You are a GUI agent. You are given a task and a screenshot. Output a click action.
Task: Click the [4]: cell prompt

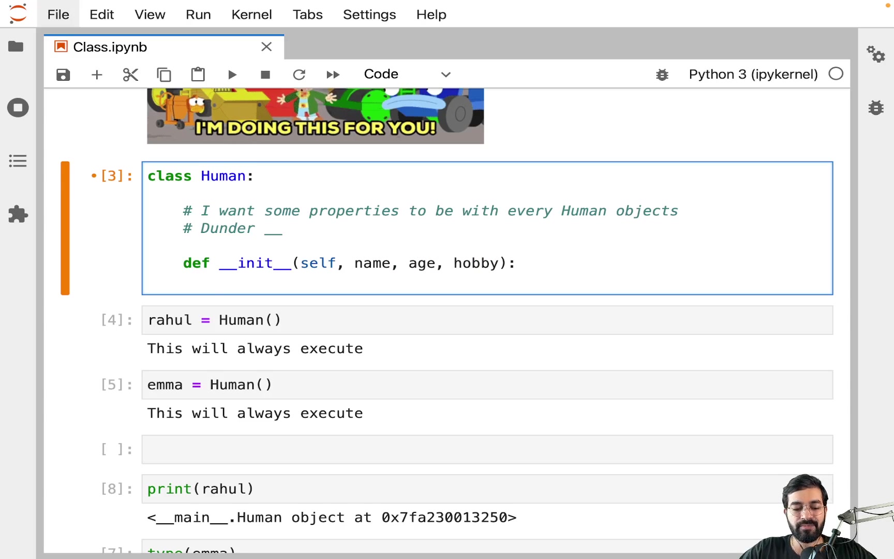[116, 320]
